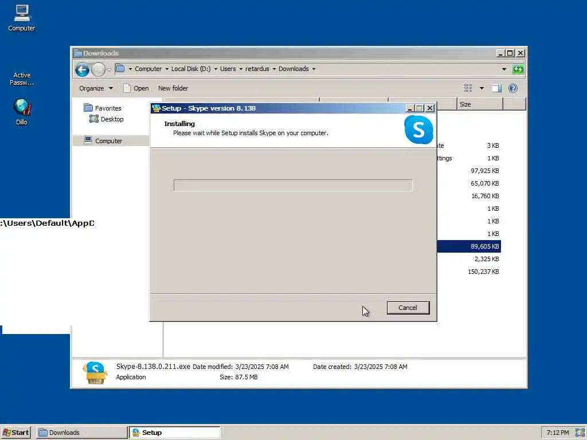
Task: Select retardus in the address breadcrumb
Action: click(x=257, y=69)
